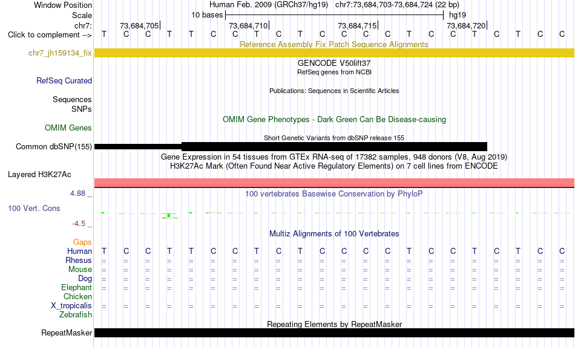Click 'Click to complement -->' label
Image resolution: width=575 pixels, height=347 pixels.
pyautogui.click(x=50, y=35)
